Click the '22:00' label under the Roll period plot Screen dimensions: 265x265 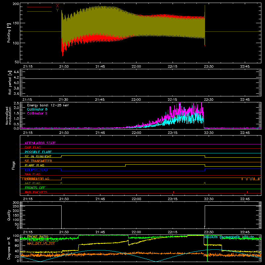tap(136, 100)
